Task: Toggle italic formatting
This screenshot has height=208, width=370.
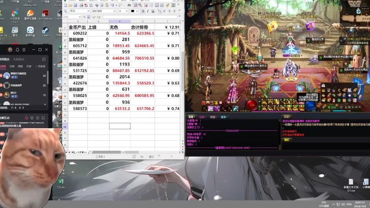Action: point(148,11)
